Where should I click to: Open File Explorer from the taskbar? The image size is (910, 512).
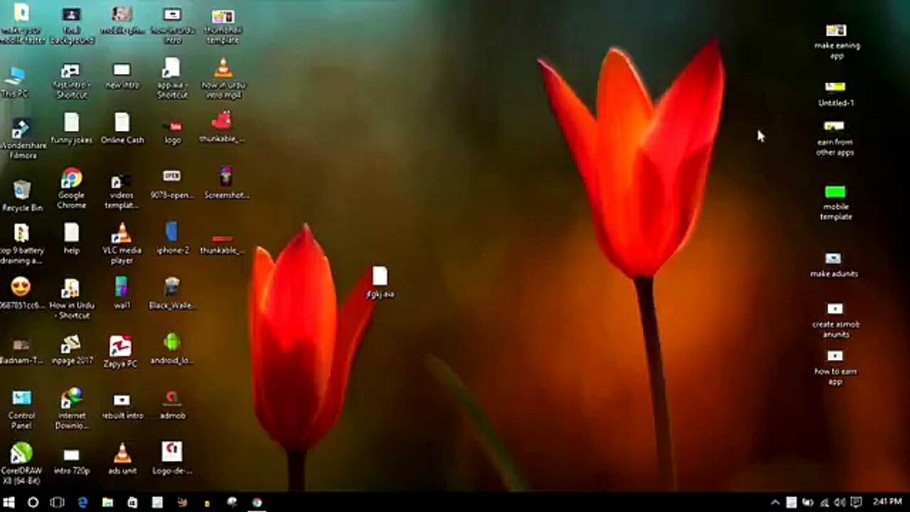[107, 503]
